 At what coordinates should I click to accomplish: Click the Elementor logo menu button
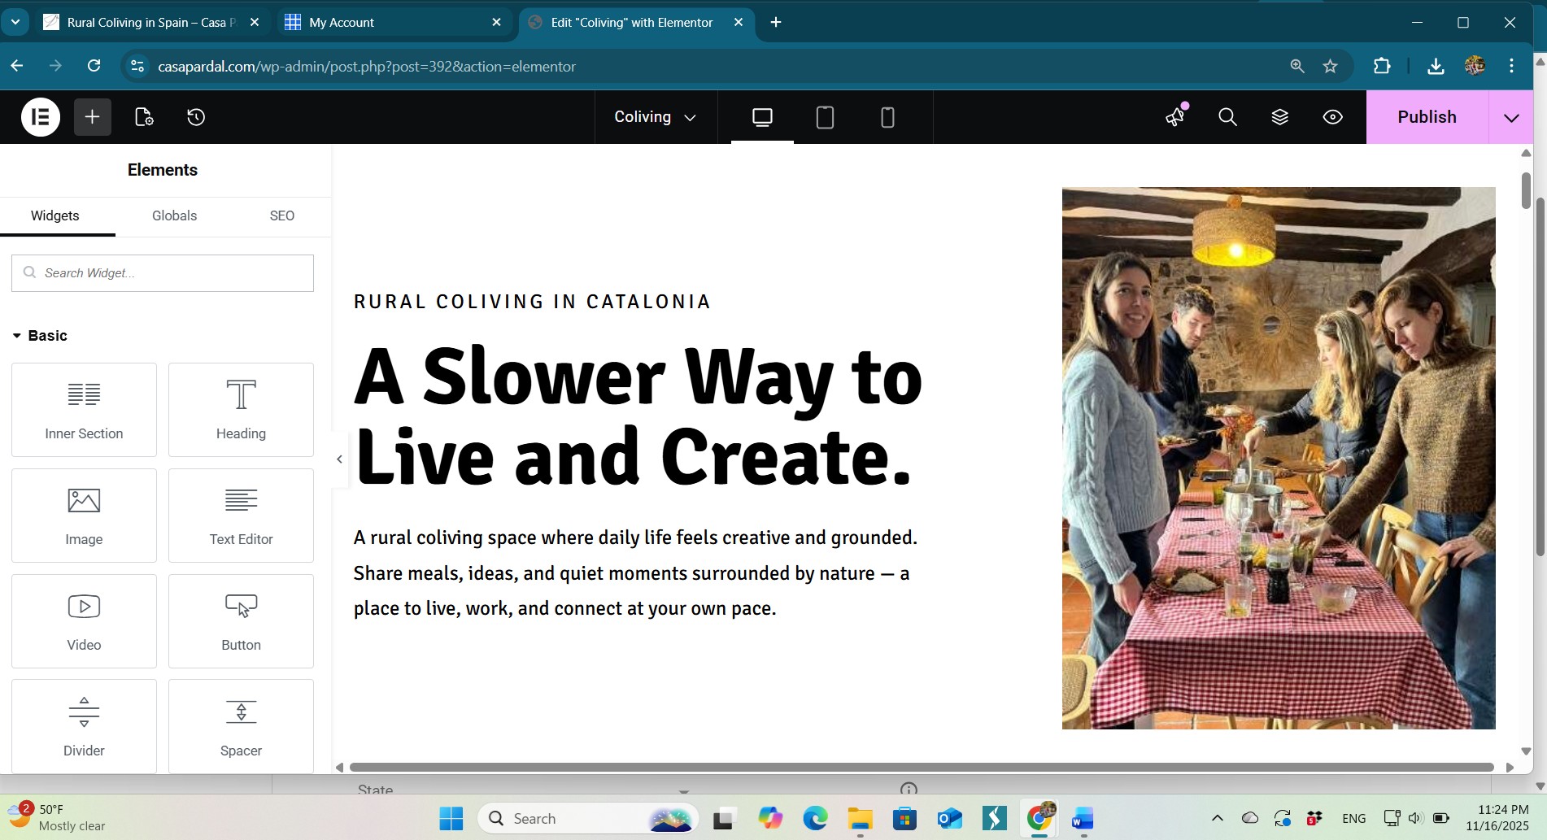click(x=40, y=117)
